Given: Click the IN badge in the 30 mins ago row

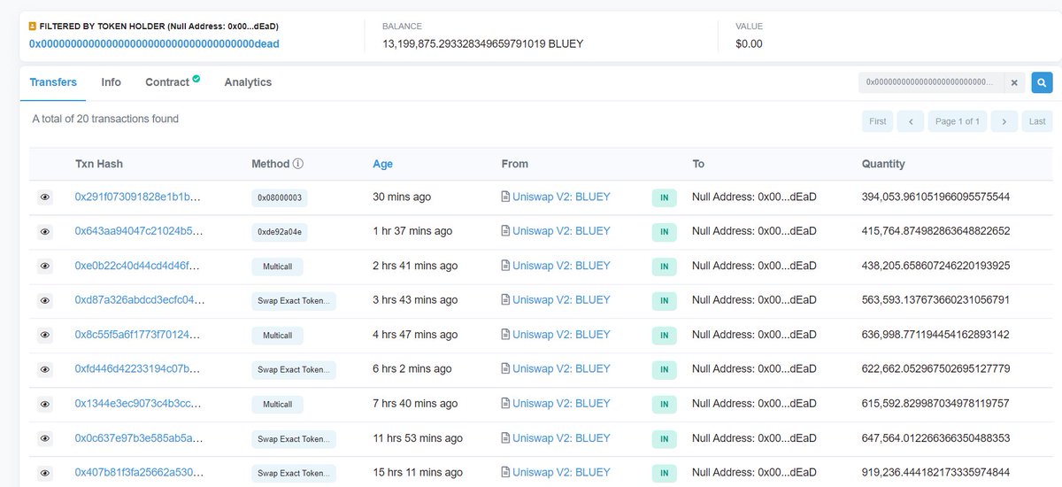Looking at the screenshot, I should tap(665, 197).
